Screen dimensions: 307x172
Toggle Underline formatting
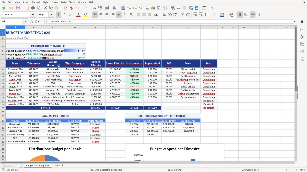click(70, 15)
